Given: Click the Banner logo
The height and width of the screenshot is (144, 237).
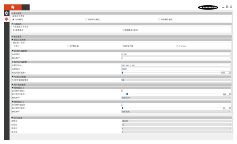Looking at the screenshot, I should coord(208,7).
